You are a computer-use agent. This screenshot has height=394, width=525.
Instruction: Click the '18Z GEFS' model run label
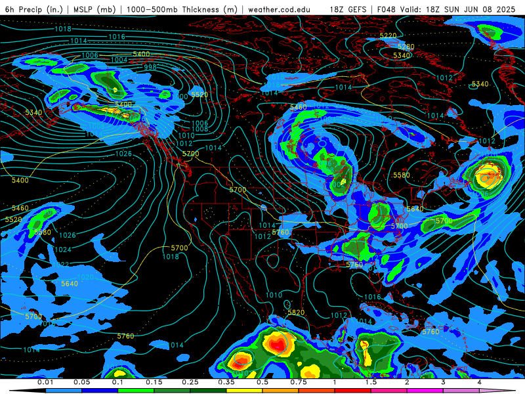(348, 9)
